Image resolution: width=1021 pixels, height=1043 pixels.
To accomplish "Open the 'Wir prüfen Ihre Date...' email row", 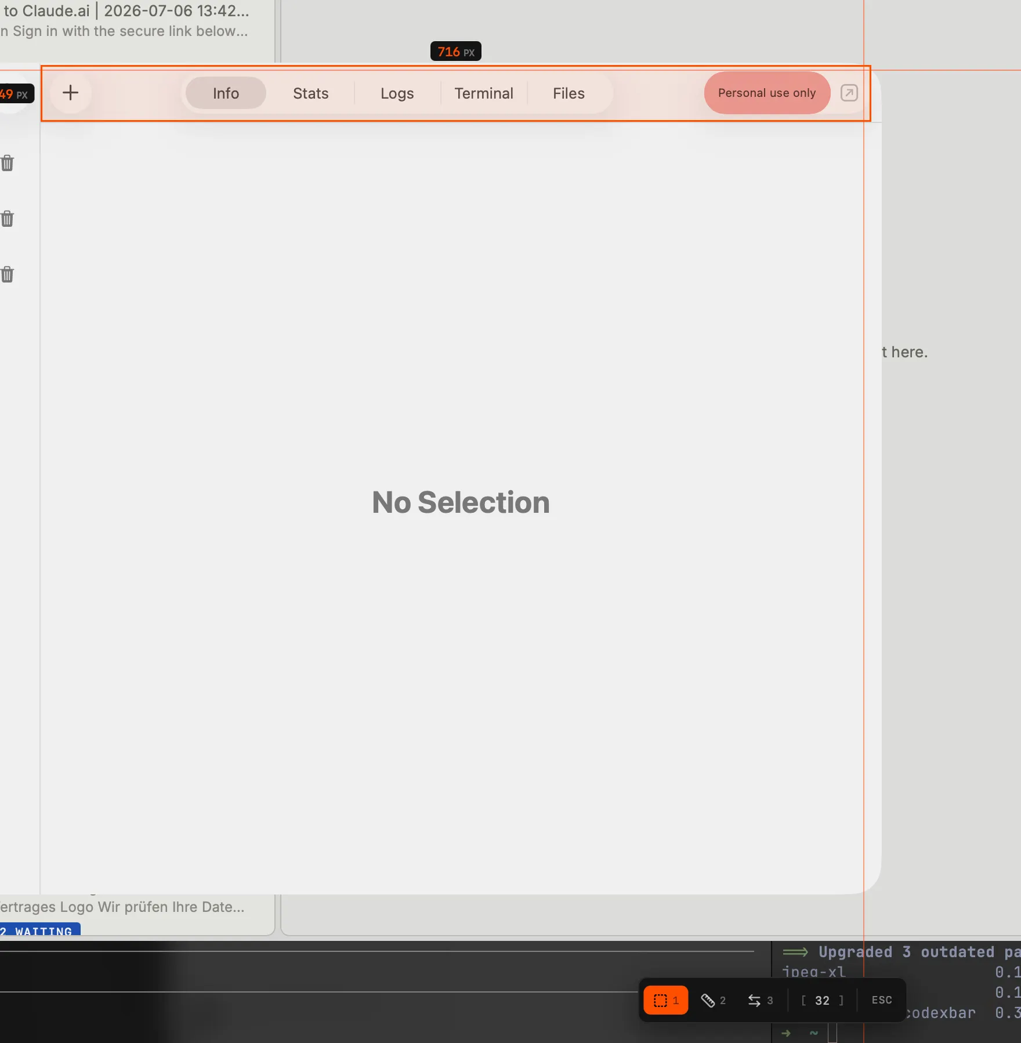I will (122, 907).
